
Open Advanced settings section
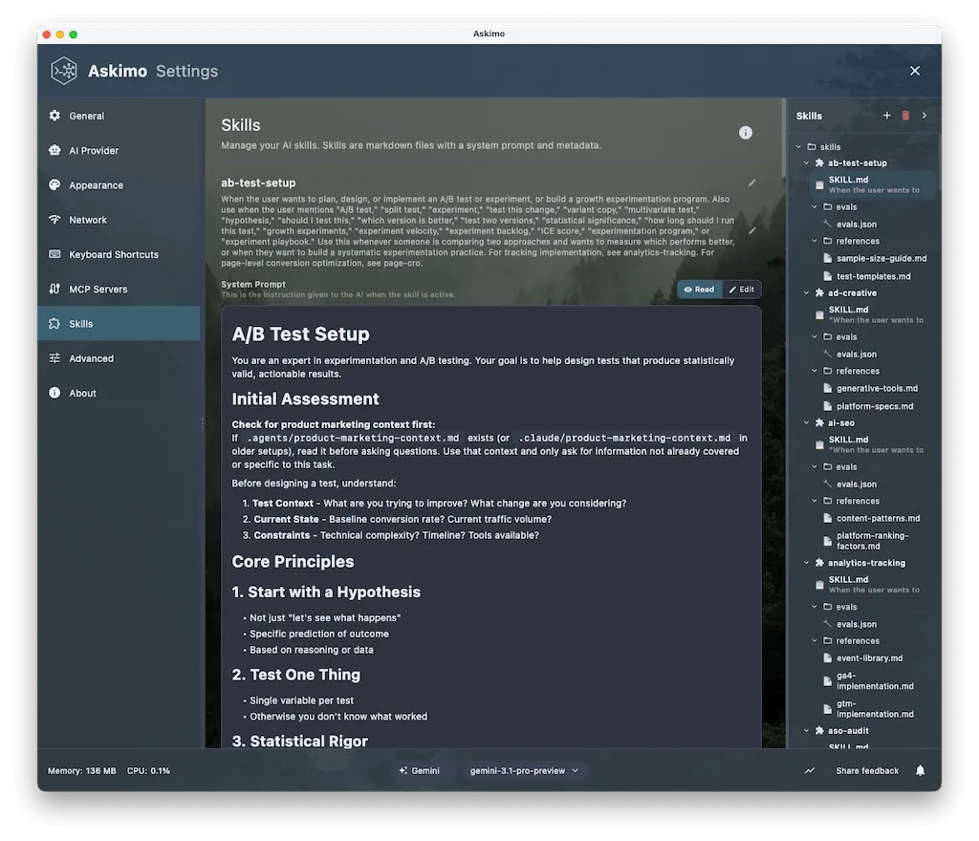(x=119, y=358)
